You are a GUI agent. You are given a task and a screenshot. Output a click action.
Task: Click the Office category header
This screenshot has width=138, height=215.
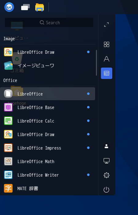tap(10, 80)
